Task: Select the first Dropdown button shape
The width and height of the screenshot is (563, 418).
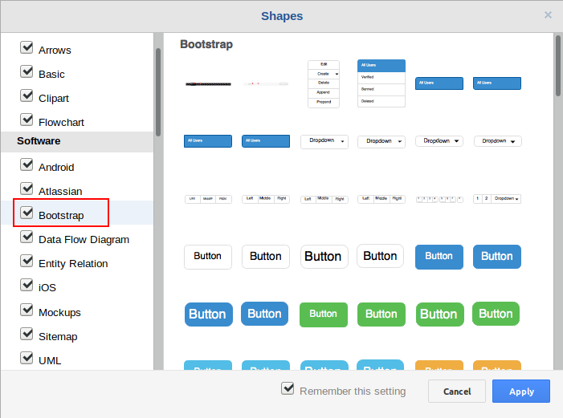Action: coord(323,141)
